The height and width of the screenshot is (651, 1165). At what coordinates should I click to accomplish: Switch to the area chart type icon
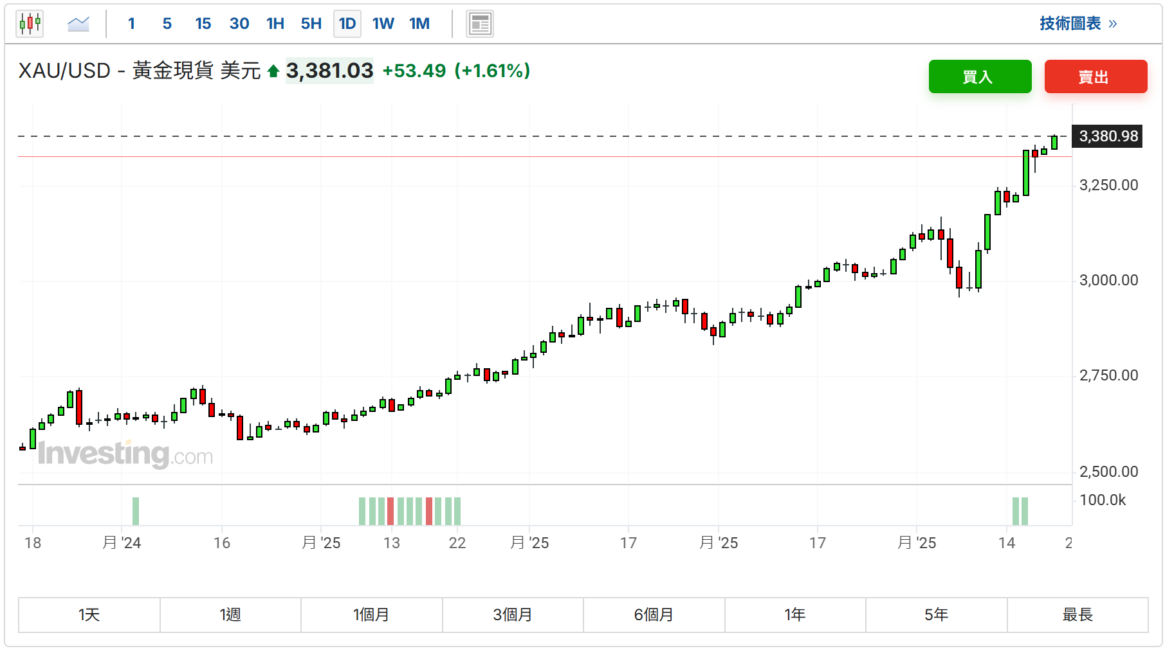(x=78, y=24)
